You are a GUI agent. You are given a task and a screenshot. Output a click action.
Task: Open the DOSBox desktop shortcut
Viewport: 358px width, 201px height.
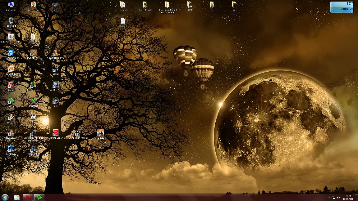(33, 53)
